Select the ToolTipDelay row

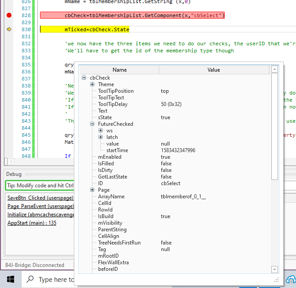pos(175,104)
